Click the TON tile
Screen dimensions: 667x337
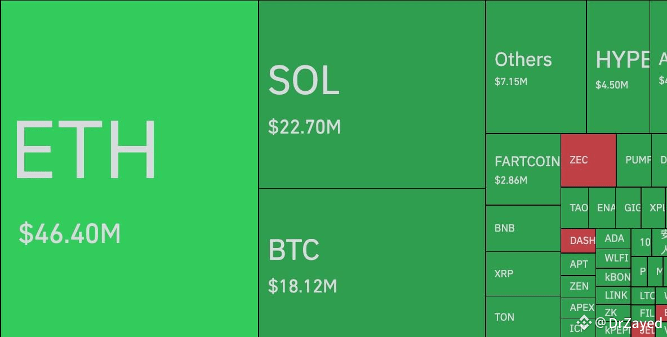pos(523,317)
